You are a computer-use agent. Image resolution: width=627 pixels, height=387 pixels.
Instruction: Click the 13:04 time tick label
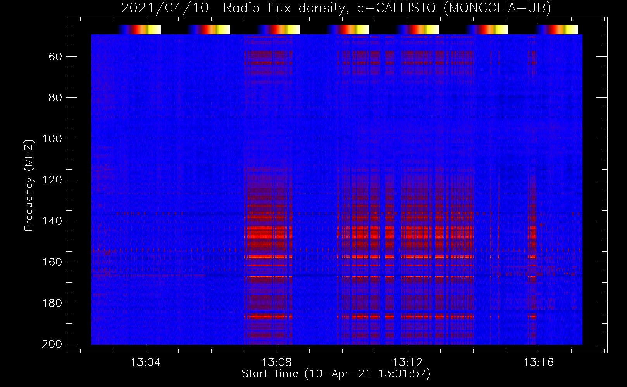[146, 363]
